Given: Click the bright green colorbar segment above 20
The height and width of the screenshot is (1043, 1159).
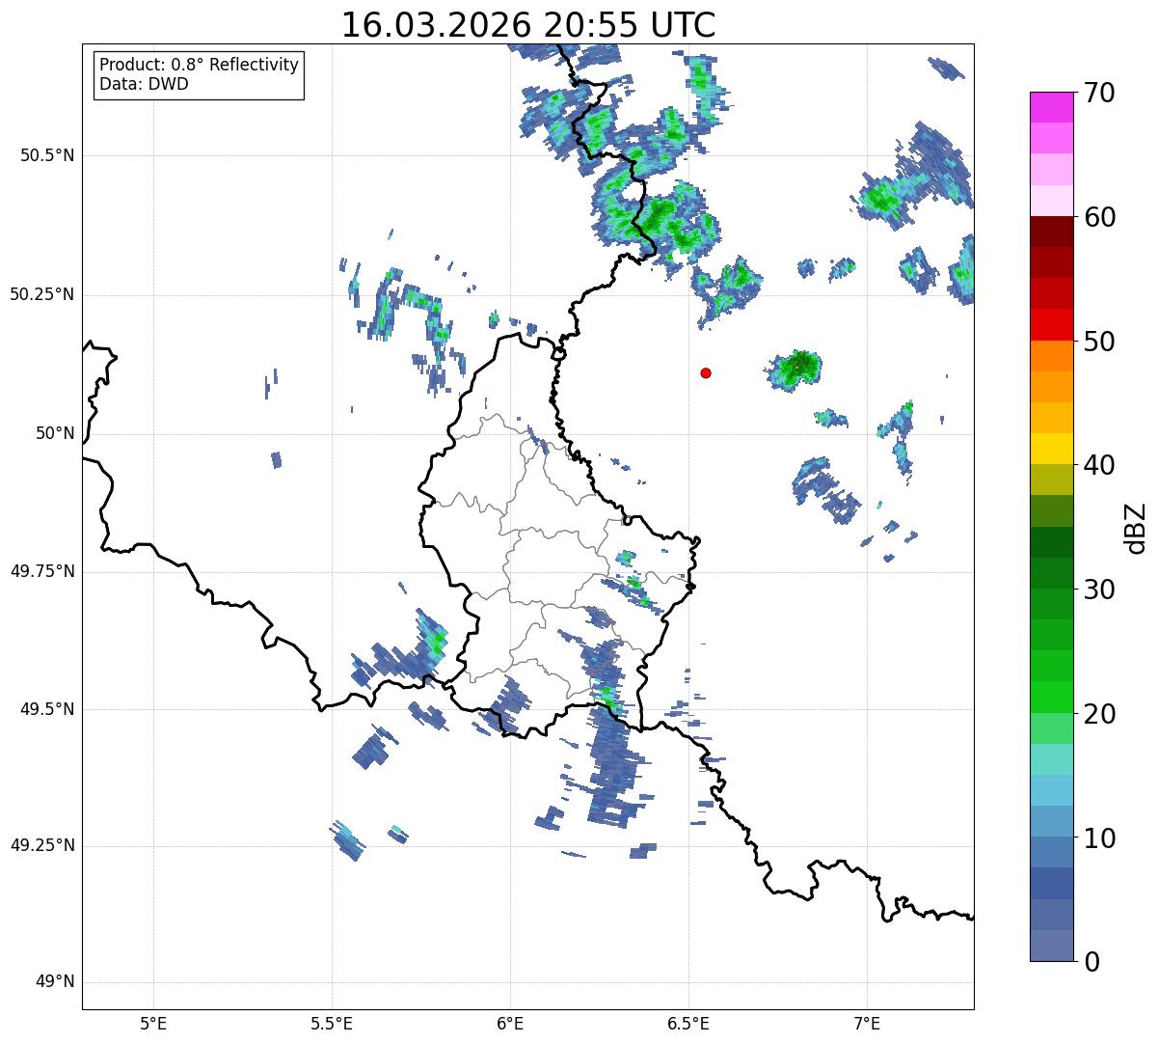Looking at the screenshot, I should point(1052,698).
